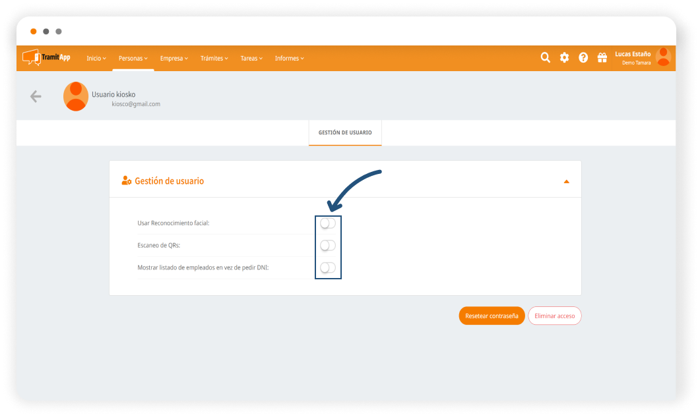Open the gift icon in header
This screenshot has width=700, height=417.
click(x=602, y=58)
